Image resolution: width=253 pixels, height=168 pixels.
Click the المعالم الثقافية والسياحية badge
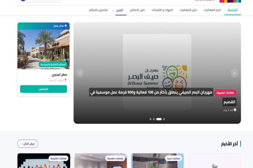click(53, 64)
